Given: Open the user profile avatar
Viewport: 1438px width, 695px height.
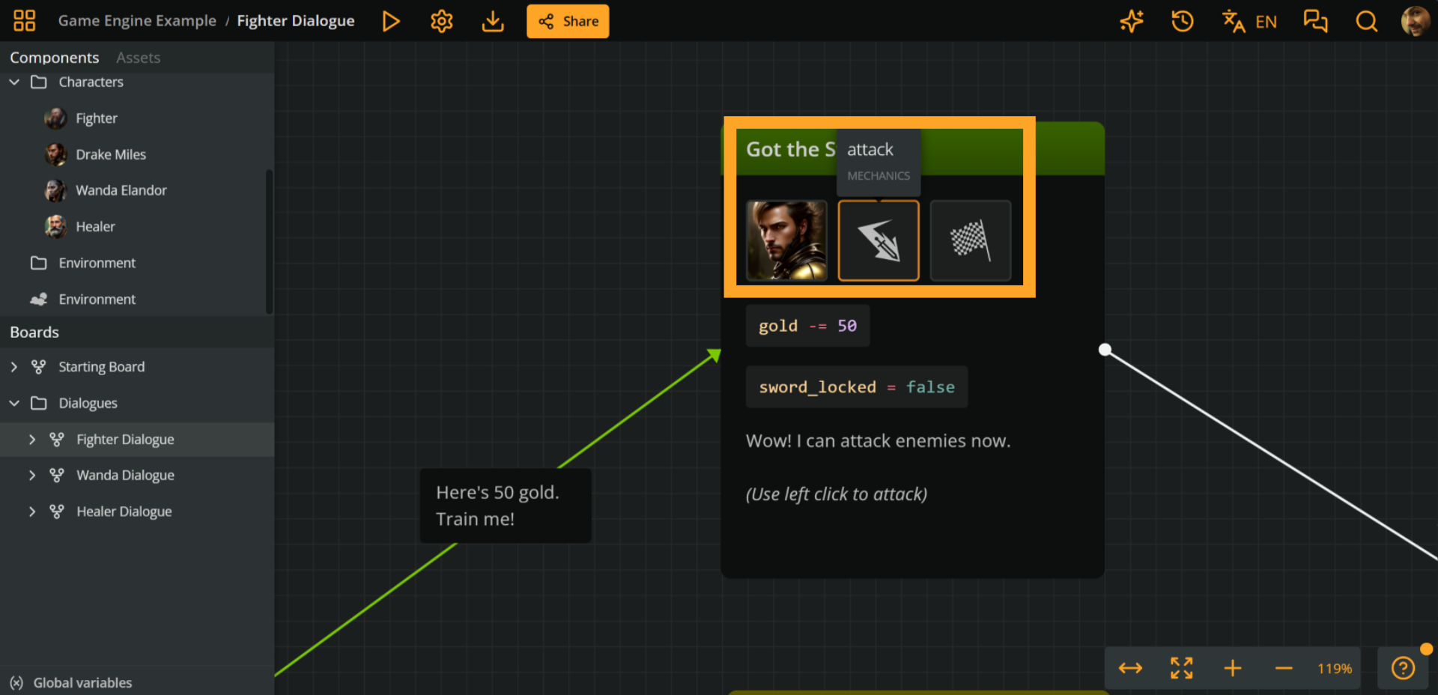Looking at the screenshot, I should click(1416, 21).
